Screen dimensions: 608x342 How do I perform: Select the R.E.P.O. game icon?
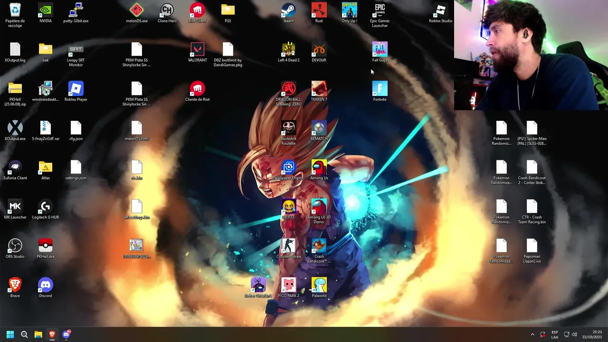289,207
